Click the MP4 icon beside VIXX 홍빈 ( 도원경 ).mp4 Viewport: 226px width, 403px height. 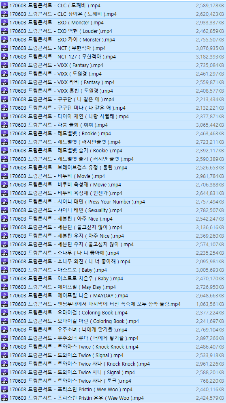coord(4,91)
